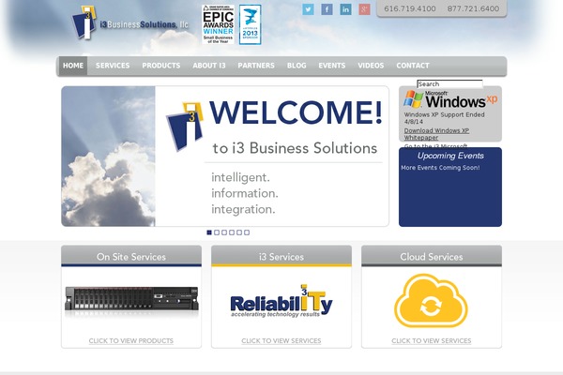Click into the Search input field
This screenshot has width=563, height=375.
[449, 84]
